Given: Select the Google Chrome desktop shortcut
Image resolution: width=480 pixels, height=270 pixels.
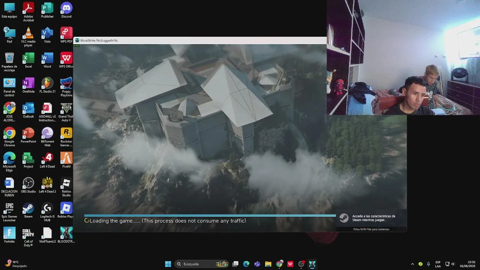Looking at the screenshot, I should pyautogui.click(x=9, y=137).
